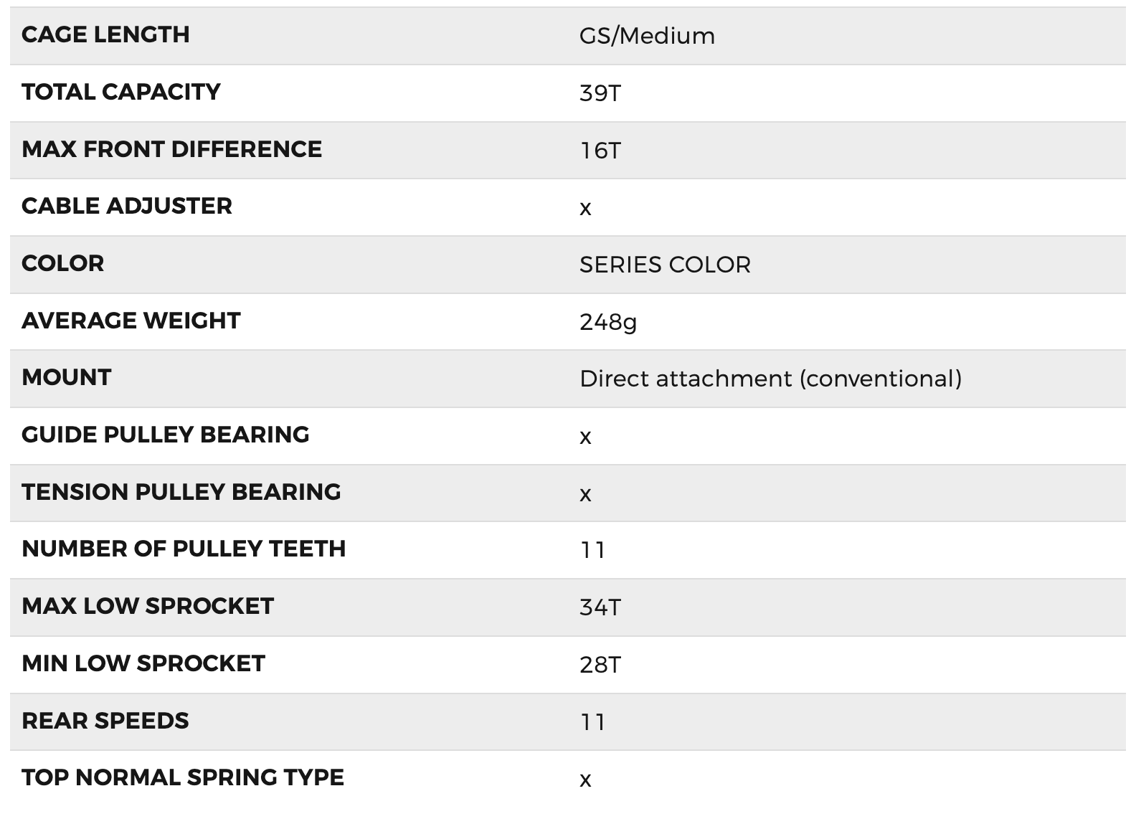Click the TOP NORMAL SPRING TYPE label
Image resolution: width=1131 pixels, height=824 pixels.
pyautogui.click(x=183, y=777)
